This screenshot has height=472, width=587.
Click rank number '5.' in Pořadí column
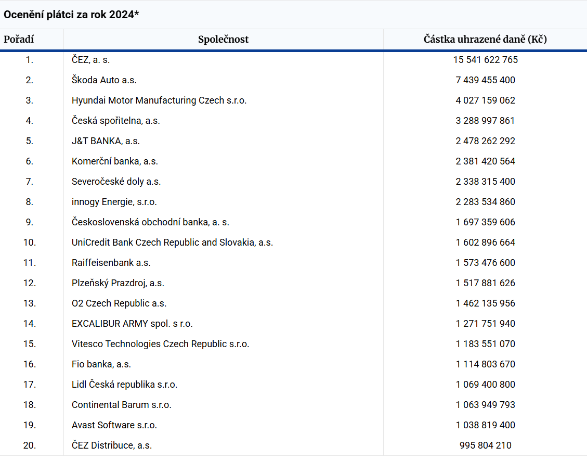(30, 141)
